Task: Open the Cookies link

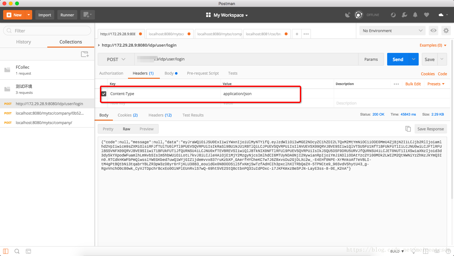Action: point(428,74)
